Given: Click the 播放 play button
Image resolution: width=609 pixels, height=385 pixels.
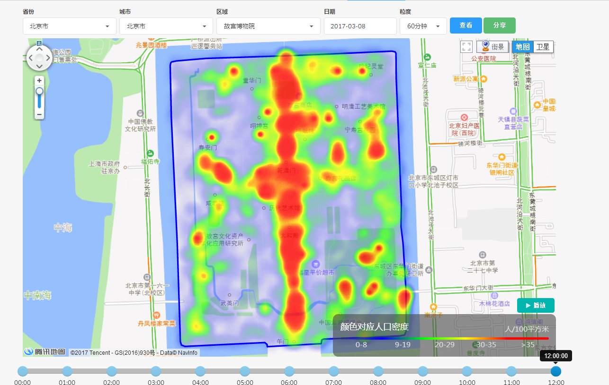Looking at the screenshot, I should pyautogui.click(x=536, y=306).
